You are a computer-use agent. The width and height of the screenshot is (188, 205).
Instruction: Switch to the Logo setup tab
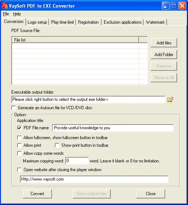pos(37,22)
